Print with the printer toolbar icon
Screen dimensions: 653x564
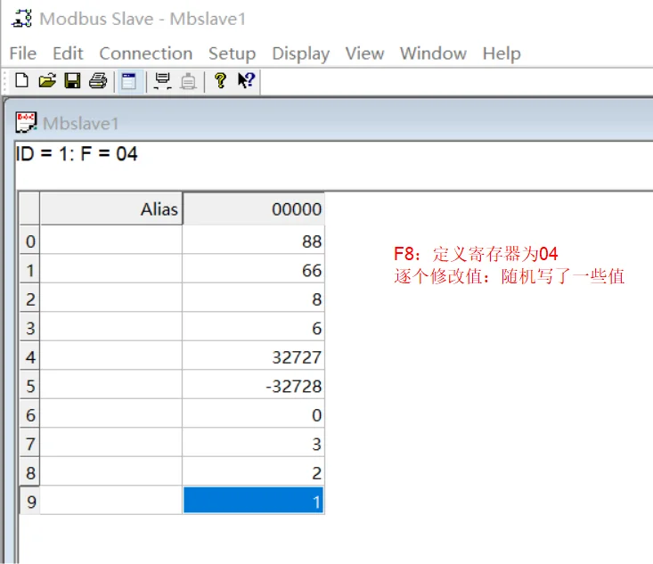[x=98, y=80]
